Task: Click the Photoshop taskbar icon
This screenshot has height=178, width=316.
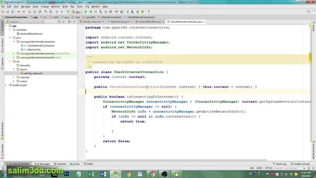Action: click(67, 174)
